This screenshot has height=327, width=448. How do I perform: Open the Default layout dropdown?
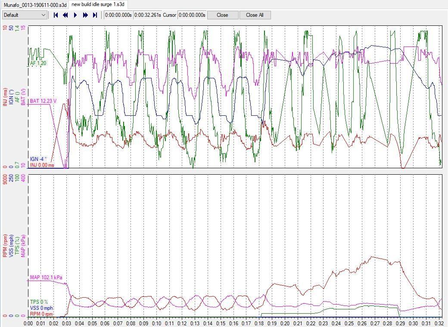click(x=25, y=15)
